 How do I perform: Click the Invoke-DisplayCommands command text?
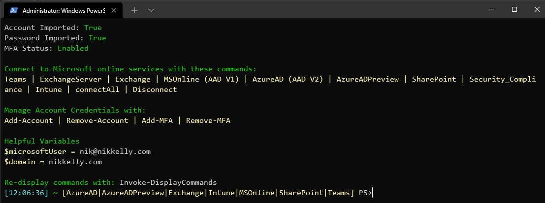(x=168, y=182)
